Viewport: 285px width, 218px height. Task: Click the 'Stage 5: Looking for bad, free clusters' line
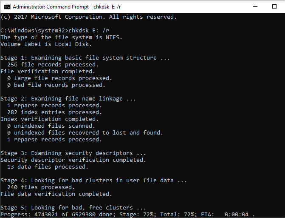pos(73,208)
